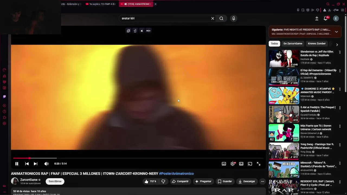Open a new browser tab with plus
Screen dimensions: 347x195
[155, 4]
